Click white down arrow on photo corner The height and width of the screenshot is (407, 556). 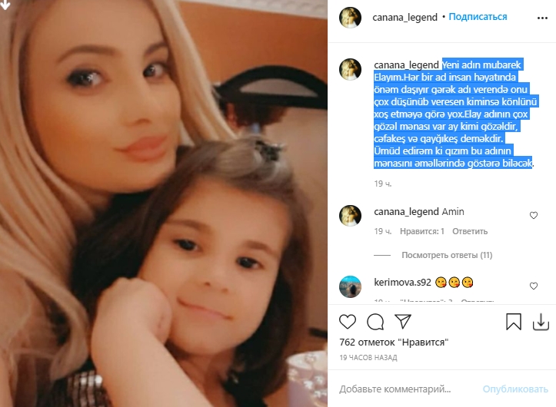(x=5, y=5)
